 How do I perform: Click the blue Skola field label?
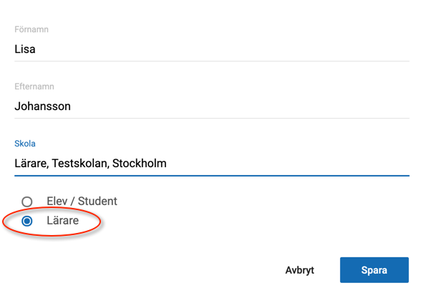[x=25, y=144]
